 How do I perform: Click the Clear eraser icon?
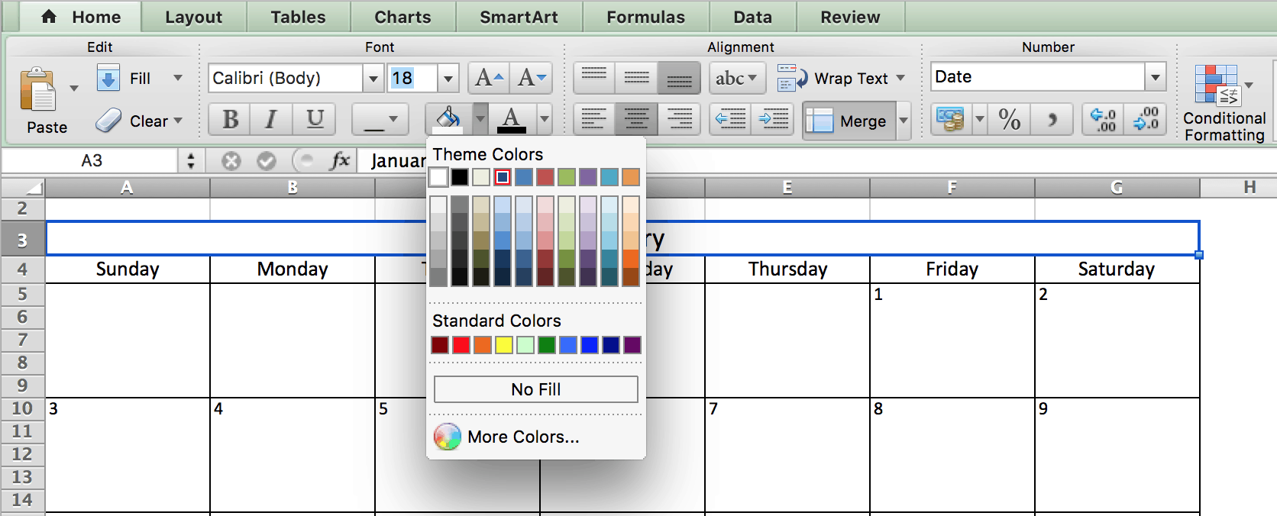(x=108, y=121)
